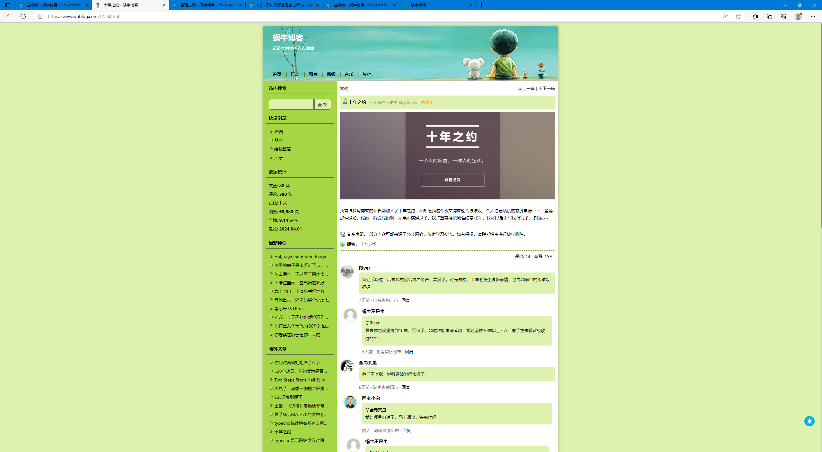Click the refresh page icon
The width and height of the screenshot is (822, 452).
23,16
